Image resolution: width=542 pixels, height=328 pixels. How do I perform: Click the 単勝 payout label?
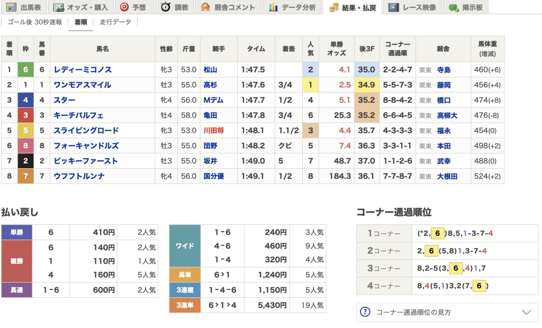(x=16, y=232)
